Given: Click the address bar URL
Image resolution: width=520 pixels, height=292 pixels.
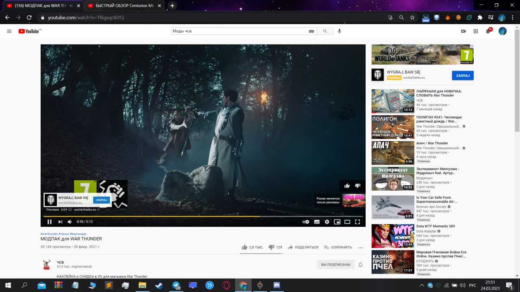Looking at the screenshot, I should [x=86, y=17].
